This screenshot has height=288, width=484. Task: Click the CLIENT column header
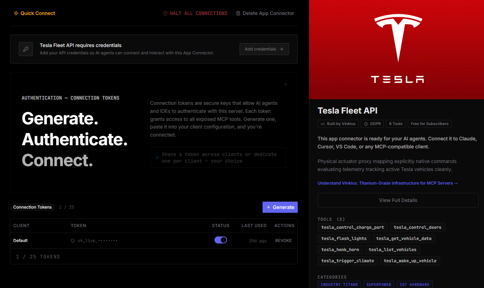point(21,226)
